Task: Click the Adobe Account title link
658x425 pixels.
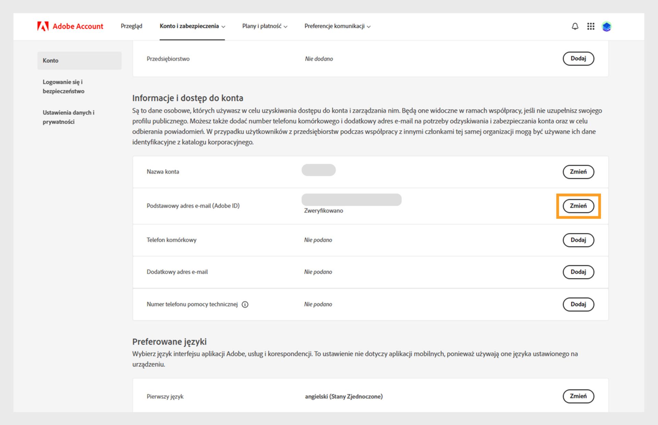Action: (78, 26)
